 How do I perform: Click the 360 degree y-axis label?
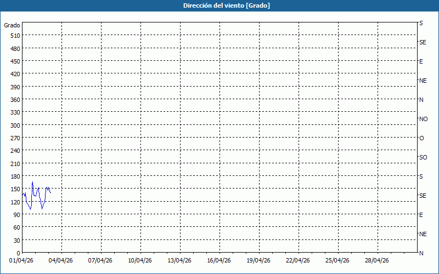tap(15, 100)
